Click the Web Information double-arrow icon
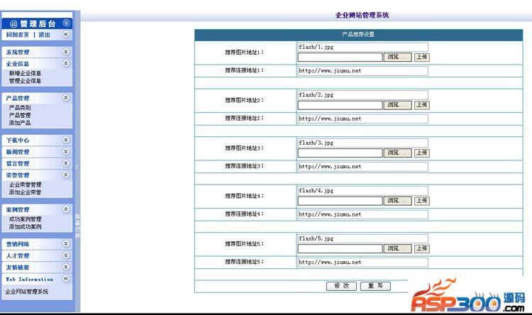The height and width of the screenshot is (315, 532). click(66, 279)
